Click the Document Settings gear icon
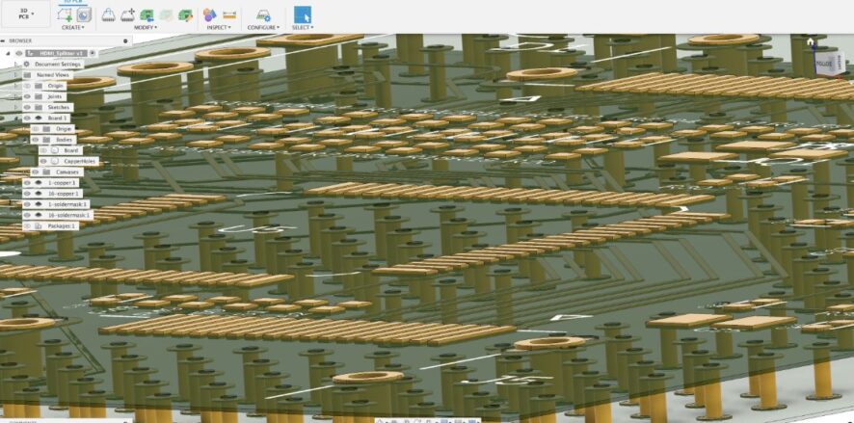 [27, 65]
